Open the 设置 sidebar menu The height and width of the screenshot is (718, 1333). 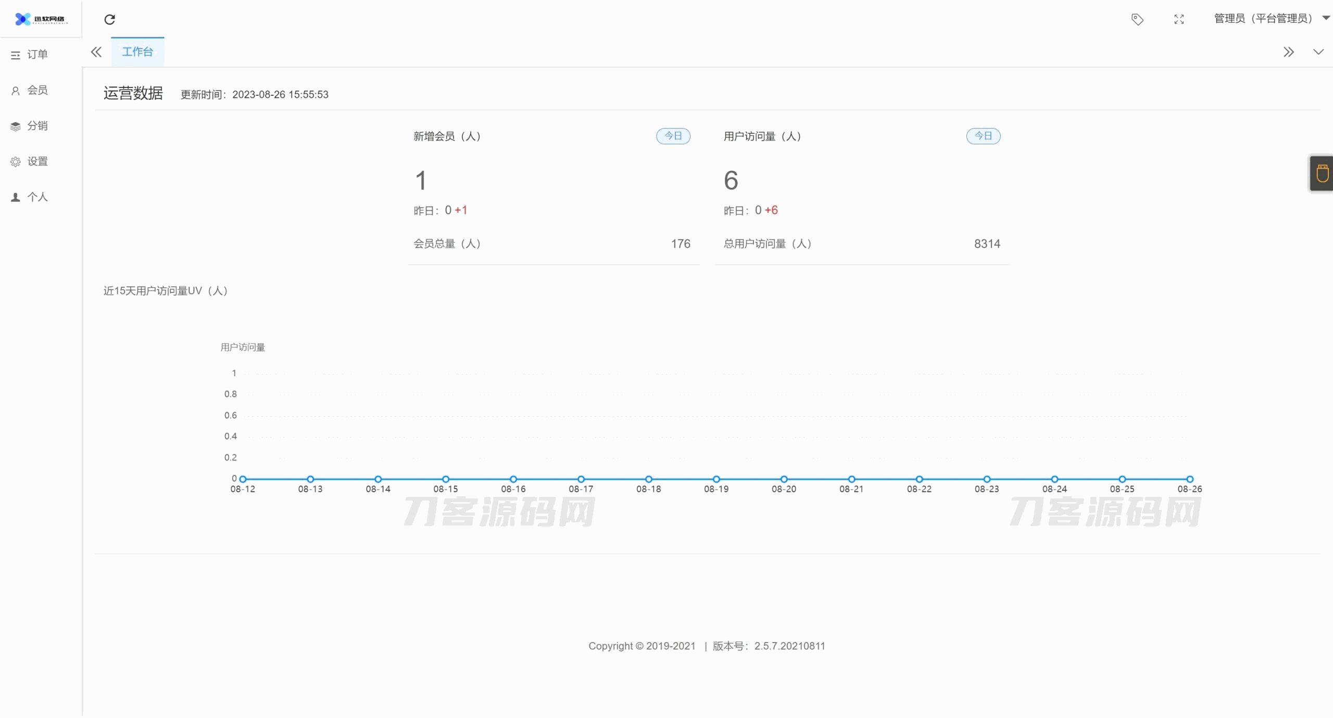pos(36,161)
